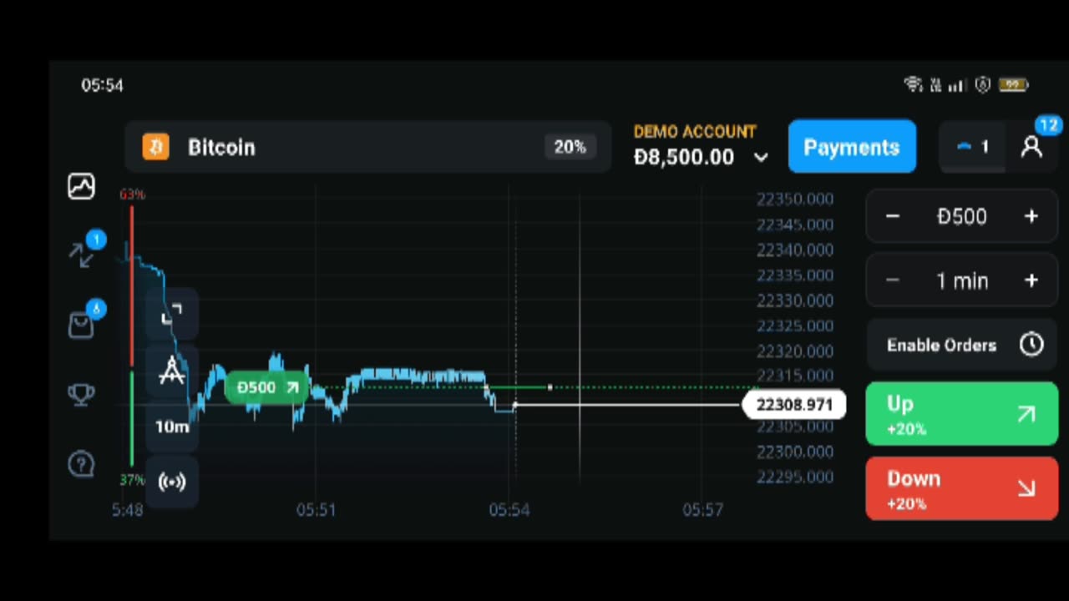
Task: Open the help question mark icon
Action: (81, 463)
